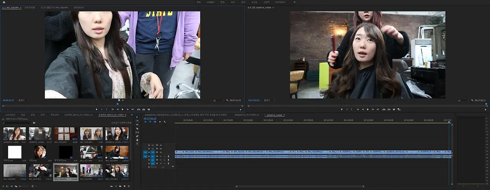Toggle A1 source patching button
The image size is (490, 190).
[x=145, y=156]
